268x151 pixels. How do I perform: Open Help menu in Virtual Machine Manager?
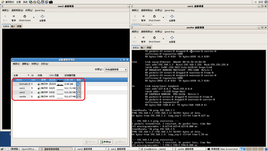pyautogui.click(x=45, y=64)
